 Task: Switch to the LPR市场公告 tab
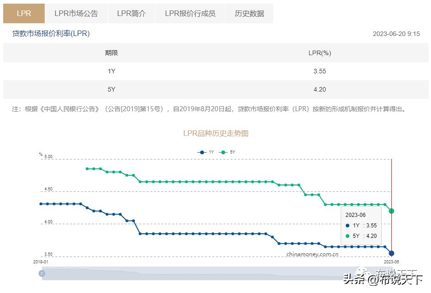[76, 13]
